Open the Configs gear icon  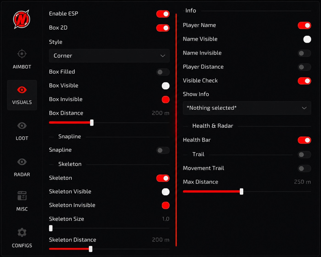[x=22, y=232]
